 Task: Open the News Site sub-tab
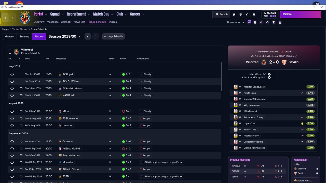(79, 22)
